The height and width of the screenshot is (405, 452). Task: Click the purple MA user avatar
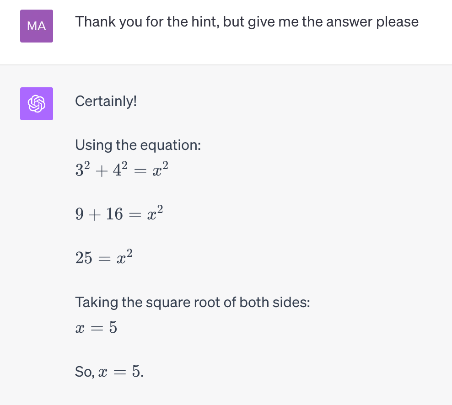(x=37, y=26)
